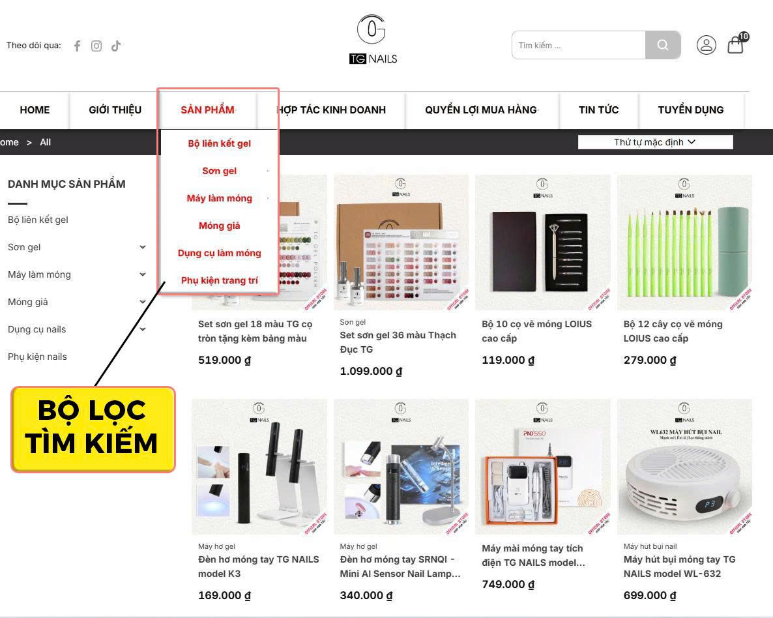
Task: Click the magnifier search button
Action: coord(663,45)
